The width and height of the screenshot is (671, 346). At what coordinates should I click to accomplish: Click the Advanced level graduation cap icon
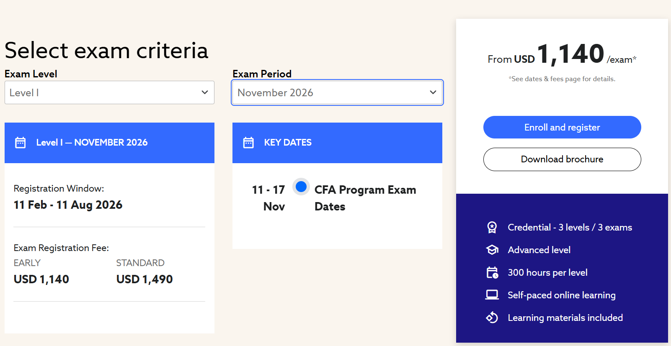(x=492, y=250)
